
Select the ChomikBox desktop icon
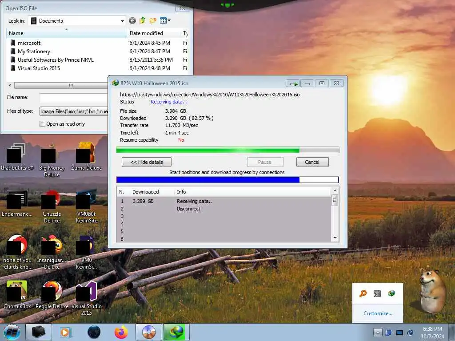click(x=17, y=295)
